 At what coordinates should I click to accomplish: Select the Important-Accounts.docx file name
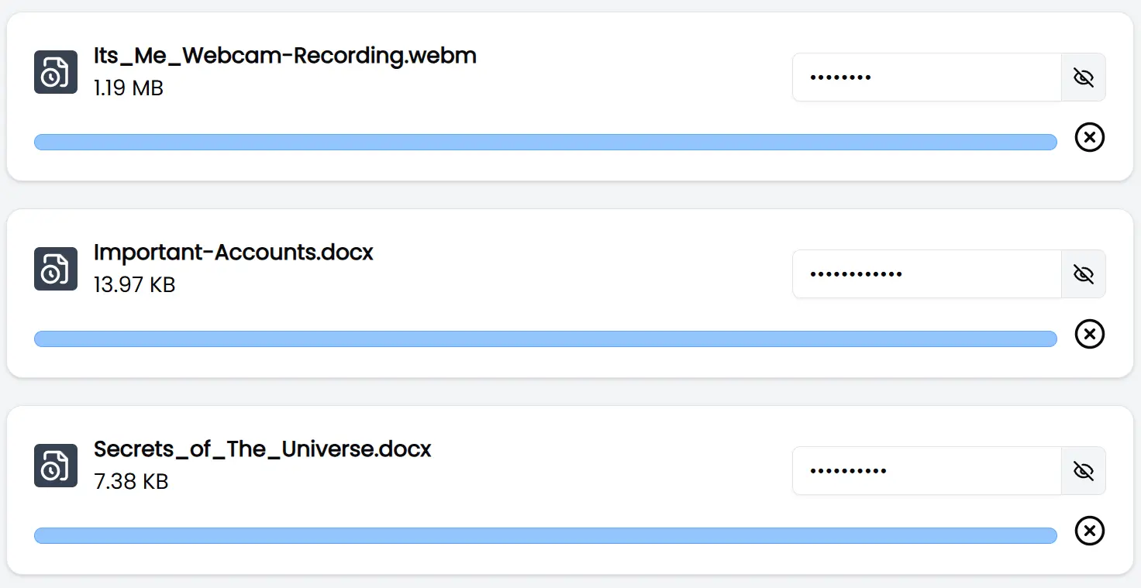coord(233,252)
